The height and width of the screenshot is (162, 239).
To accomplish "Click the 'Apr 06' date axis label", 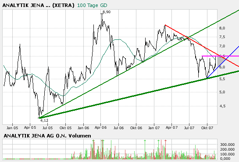I will click(100, 127).
